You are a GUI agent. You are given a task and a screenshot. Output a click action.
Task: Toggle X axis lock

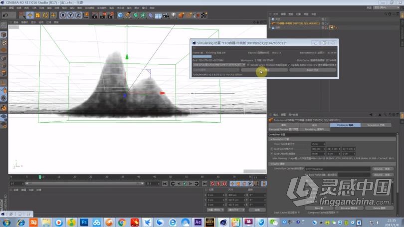63,15
